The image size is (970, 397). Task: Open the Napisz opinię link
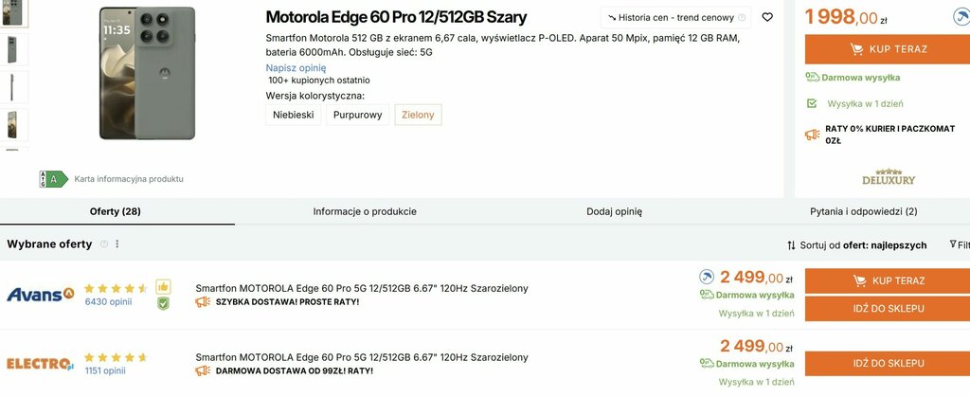pyautogui.click(x=295, y=68)
